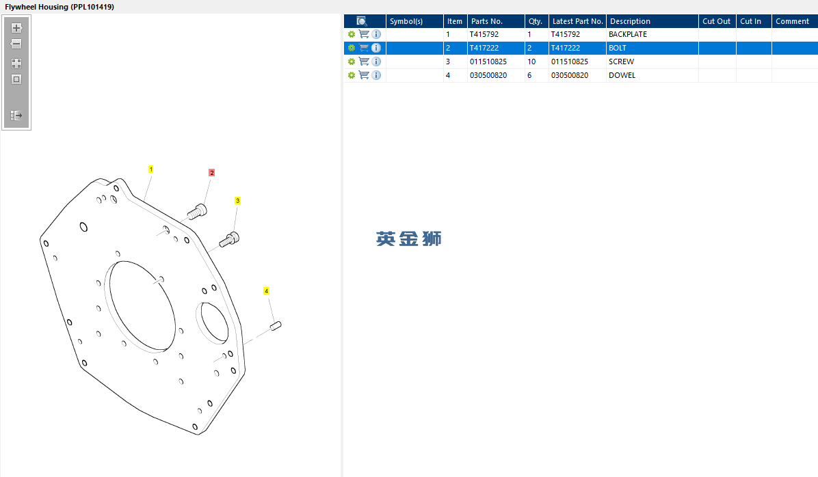Open the search icon in table header
This screenshot has width=818, height=477.
(362, 21)
